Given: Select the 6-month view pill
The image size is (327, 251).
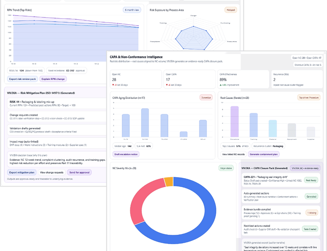Looking at the screenshot, I should coord(132,10).
